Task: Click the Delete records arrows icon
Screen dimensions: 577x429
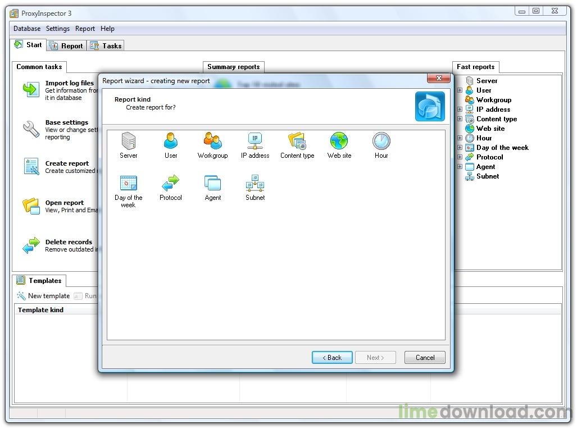Action: click(x=31, y=245)
